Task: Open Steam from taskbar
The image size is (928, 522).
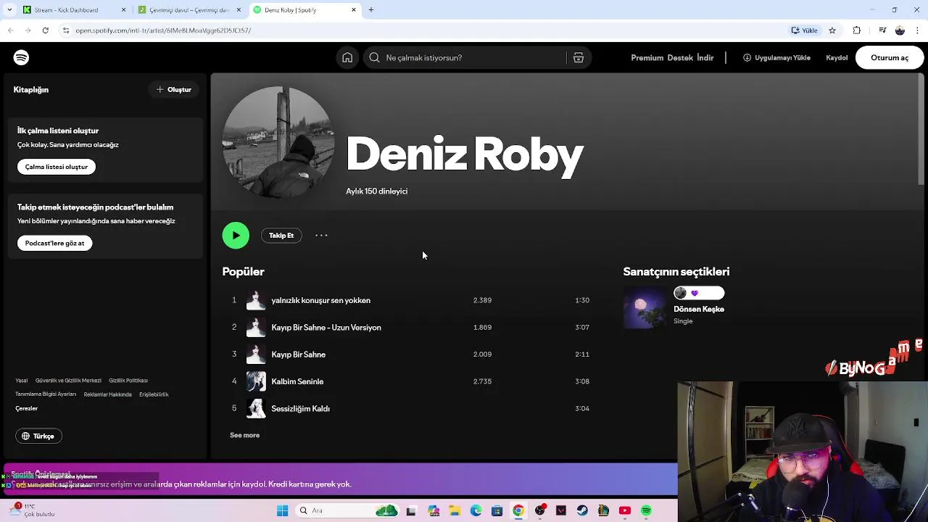Action: (x=582, y=510)
